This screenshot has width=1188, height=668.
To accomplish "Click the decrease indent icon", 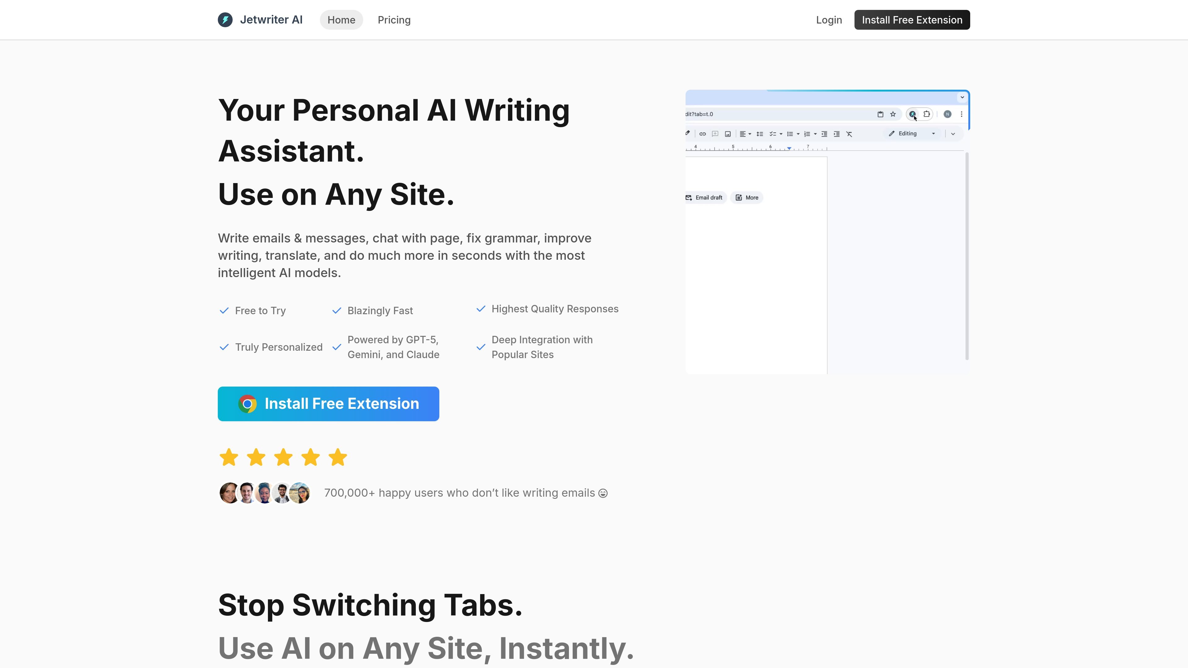I will [x=824, y=134].
